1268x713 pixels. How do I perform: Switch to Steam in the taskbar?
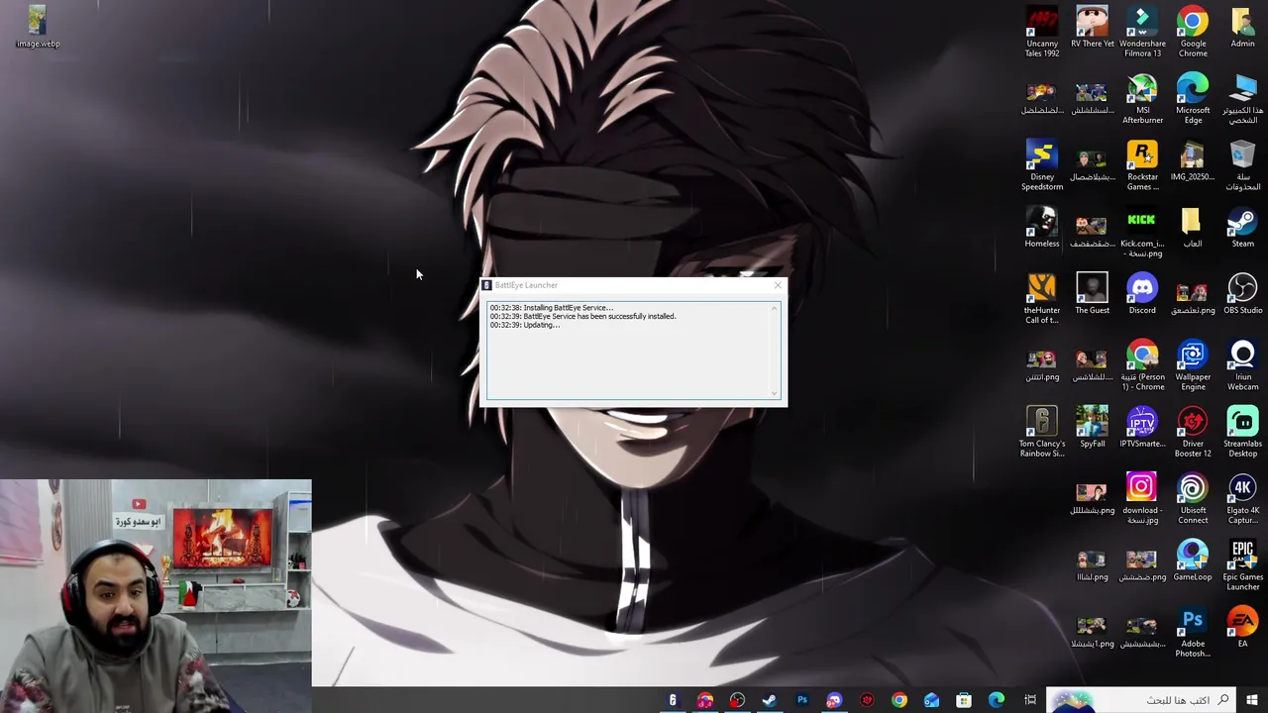(770, 700)
